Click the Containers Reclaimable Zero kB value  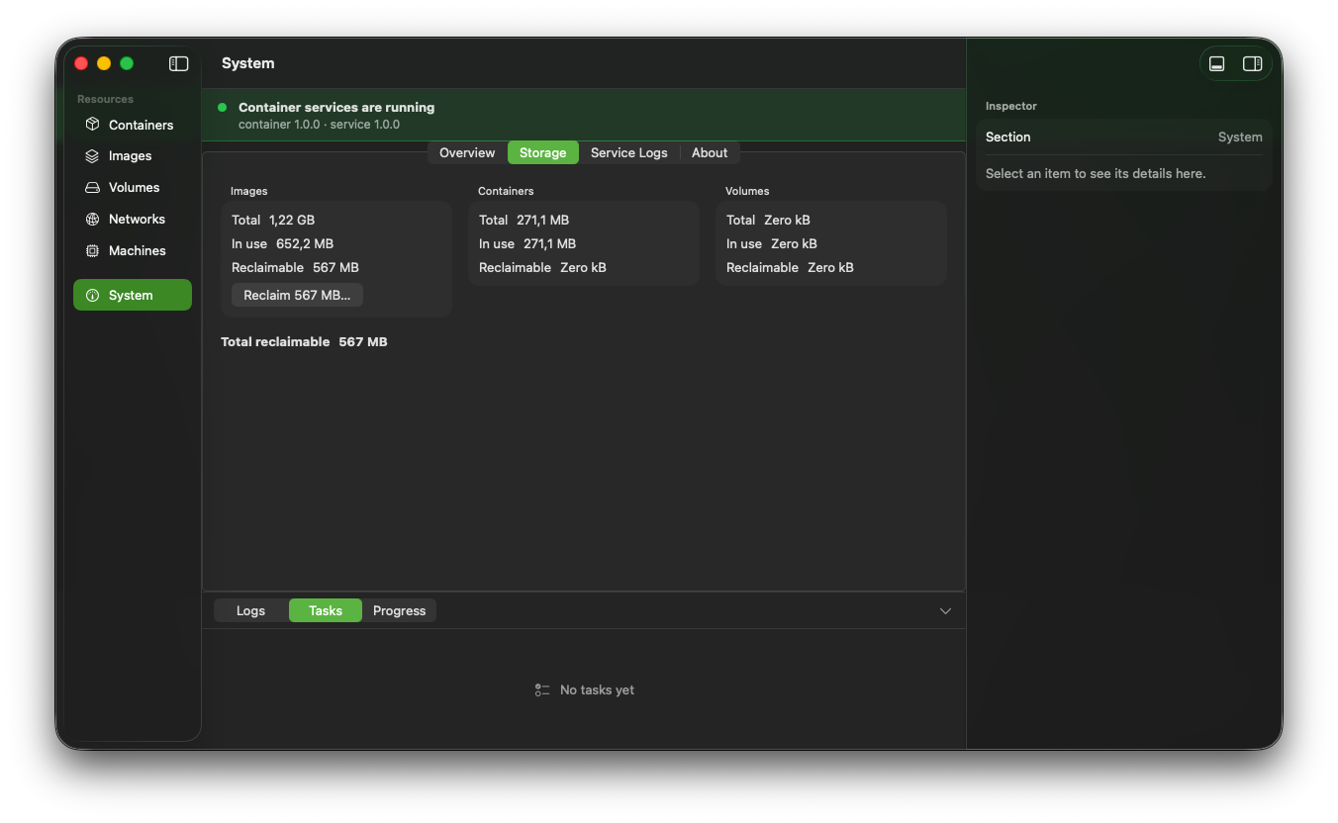click(x=583, y=267)
